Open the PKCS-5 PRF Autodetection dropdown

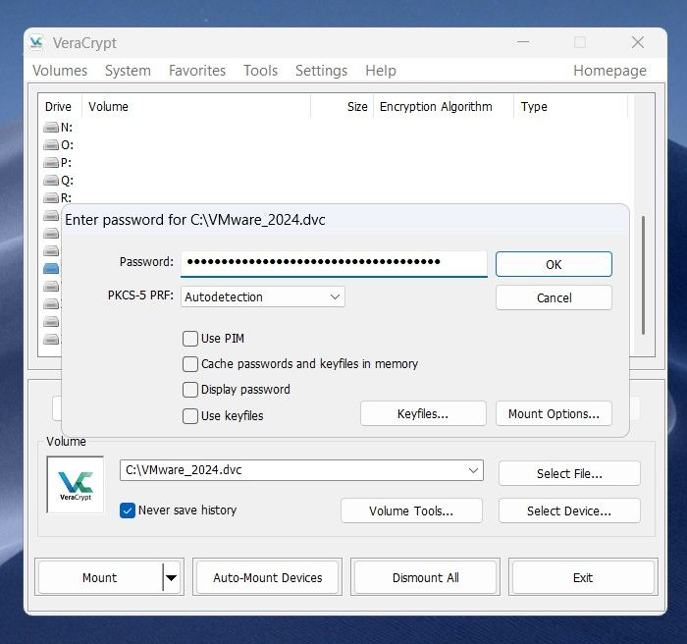tap(263, 296)
